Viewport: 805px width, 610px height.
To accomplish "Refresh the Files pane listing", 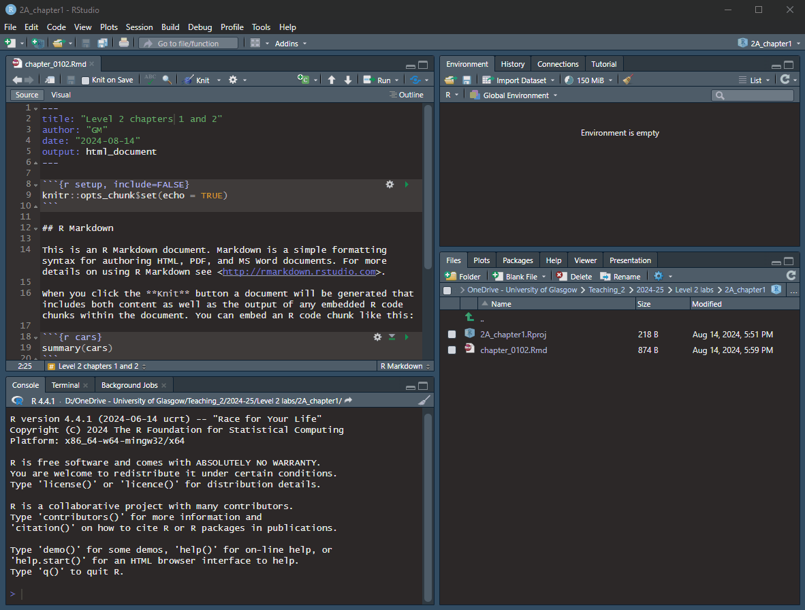I will [x=791, y=275].
